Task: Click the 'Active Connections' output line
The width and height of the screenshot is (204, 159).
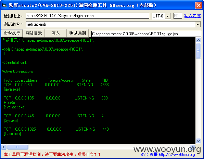Action: (x=17, y=71)
